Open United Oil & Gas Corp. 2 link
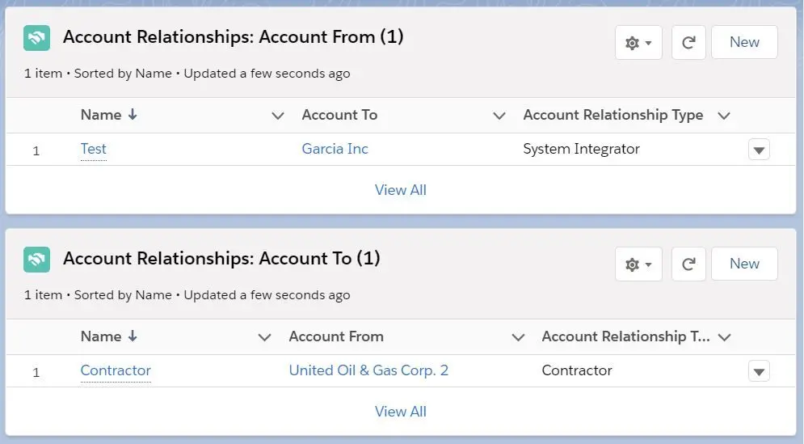The height and width of the screenshot is (444, 804). pyautogui.click(x=368, y=370)
